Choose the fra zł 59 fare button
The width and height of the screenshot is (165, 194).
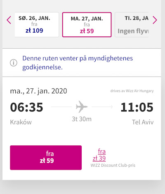click(x=46, y=158)
